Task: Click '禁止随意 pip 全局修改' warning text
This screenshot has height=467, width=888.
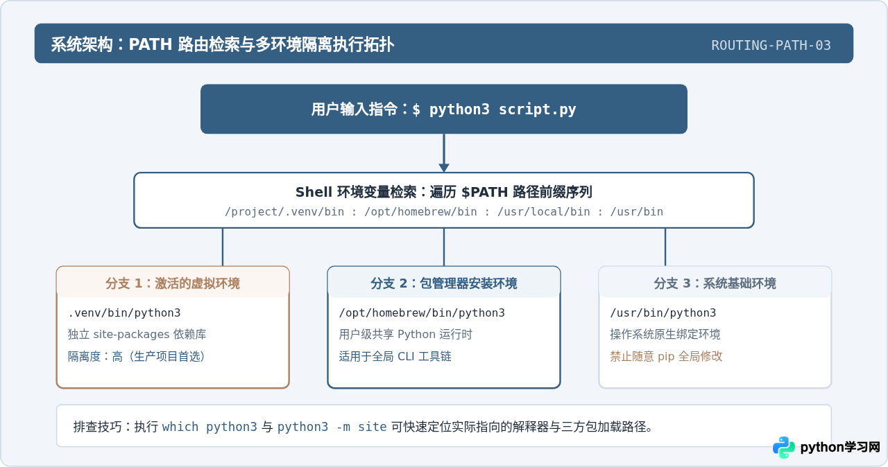Action: coord(667,357)
